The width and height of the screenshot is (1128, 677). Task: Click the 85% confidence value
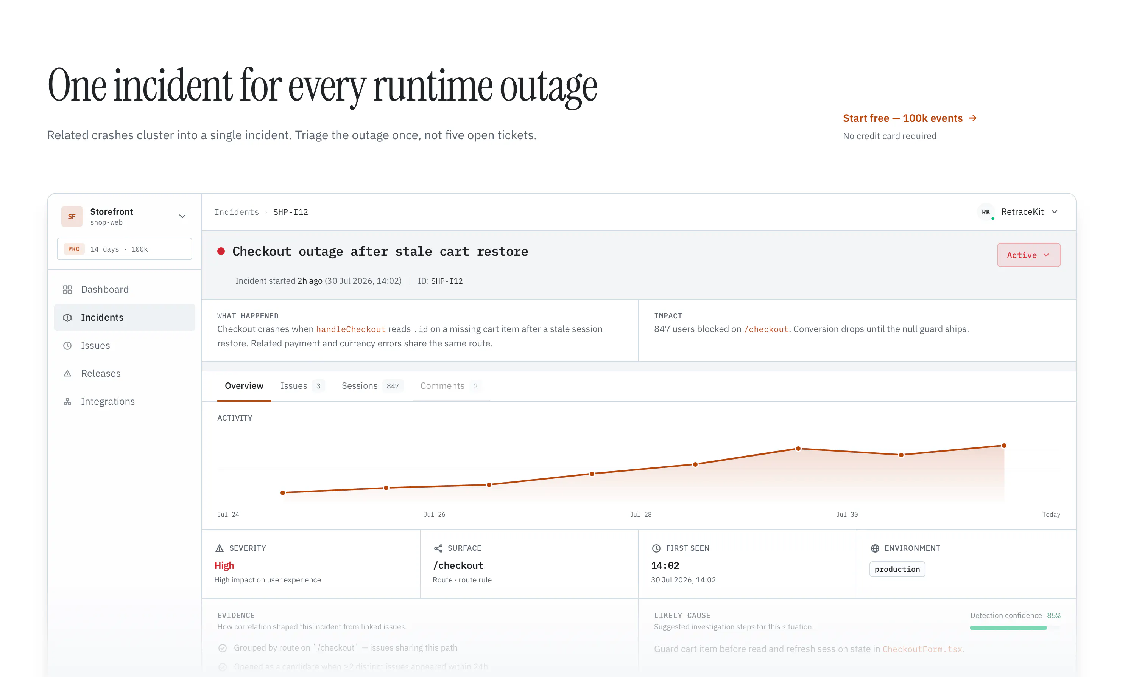[x=1053, y=615]
